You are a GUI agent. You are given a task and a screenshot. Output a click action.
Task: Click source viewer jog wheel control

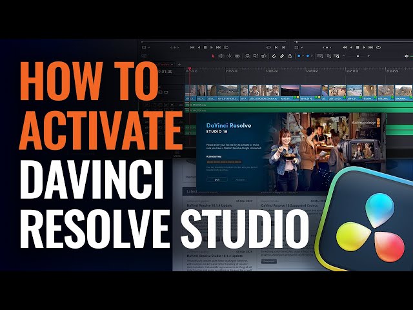(x=174, y=47)
